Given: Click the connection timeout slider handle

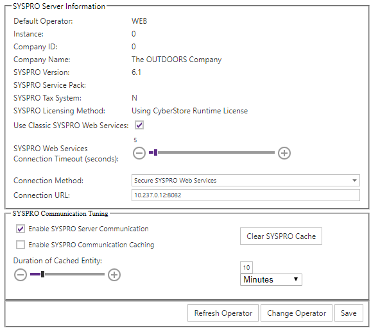Looking at the screenshot, I should [155, 152].
